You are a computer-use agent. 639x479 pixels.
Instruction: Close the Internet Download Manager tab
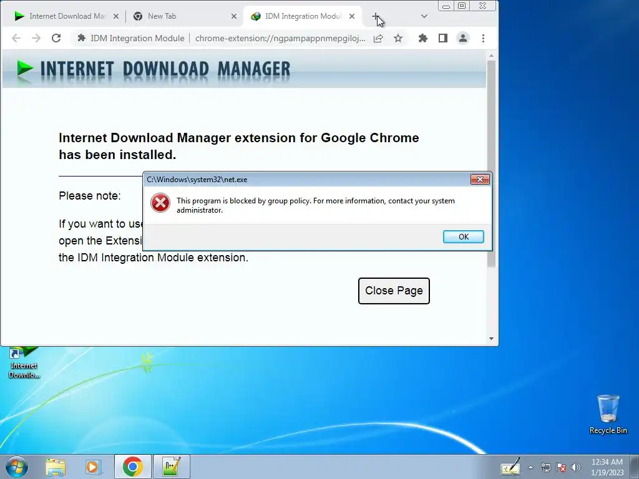tap(115, 16)
